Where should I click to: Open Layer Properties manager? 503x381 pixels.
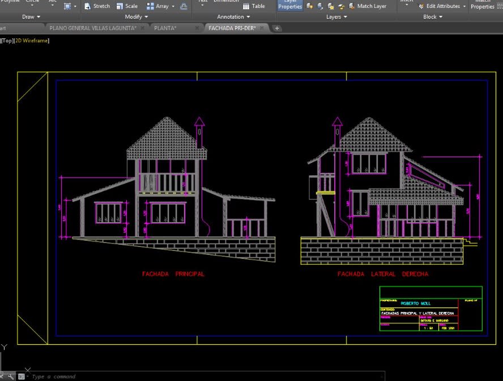(x=290, y=5)
